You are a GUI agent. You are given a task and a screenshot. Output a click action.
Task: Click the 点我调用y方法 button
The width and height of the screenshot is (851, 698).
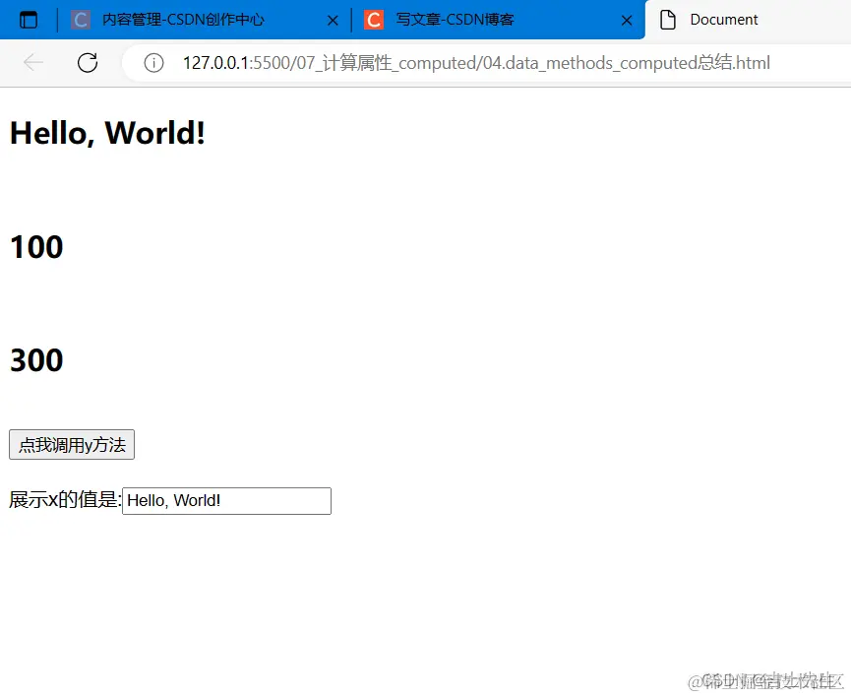(72, 445)
